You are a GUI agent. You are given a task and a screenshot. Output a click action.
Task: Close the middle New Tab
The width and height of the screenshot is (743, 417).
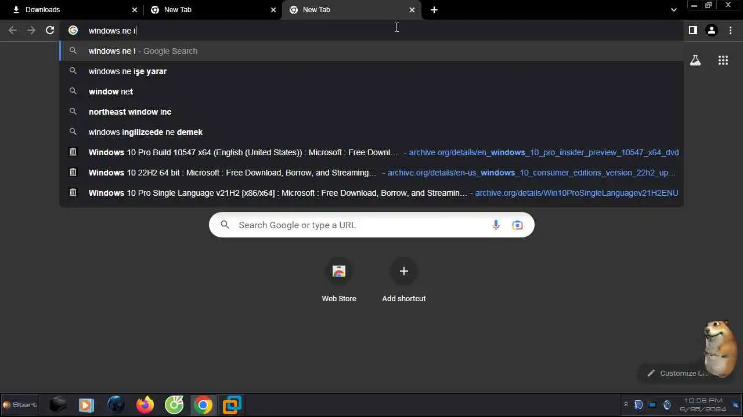[273, 10]
